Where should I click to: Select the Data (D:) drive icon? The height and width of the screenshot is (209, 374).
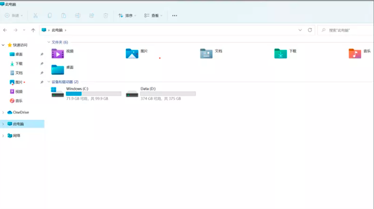(x=132, y=94)
